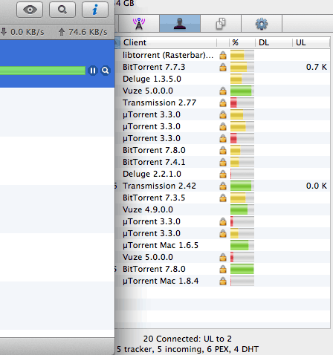
Task: Click the download speed 0.0 KB/s indicator
Action: coord(22,32)
